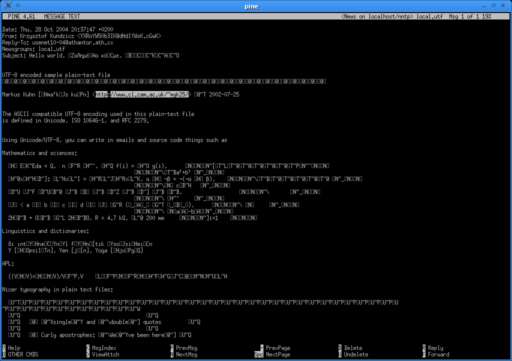The width and height of the screenshot is (512, 361).
Task: Click the 'APL:' heading
Action: click(x=8, y=263)
